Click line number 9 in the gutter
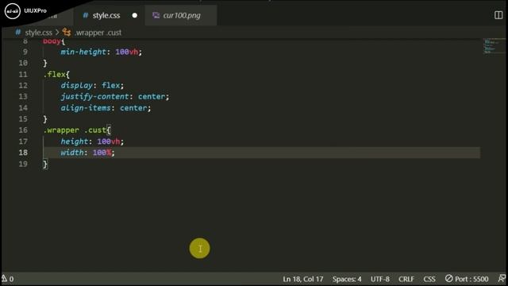 tap(25, 52)
